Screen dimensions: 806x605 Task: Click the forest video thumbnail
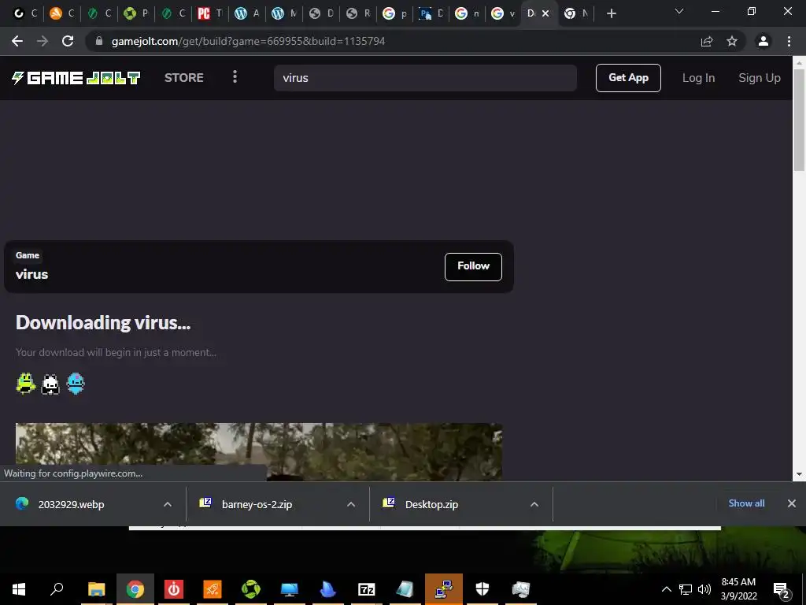258,451
